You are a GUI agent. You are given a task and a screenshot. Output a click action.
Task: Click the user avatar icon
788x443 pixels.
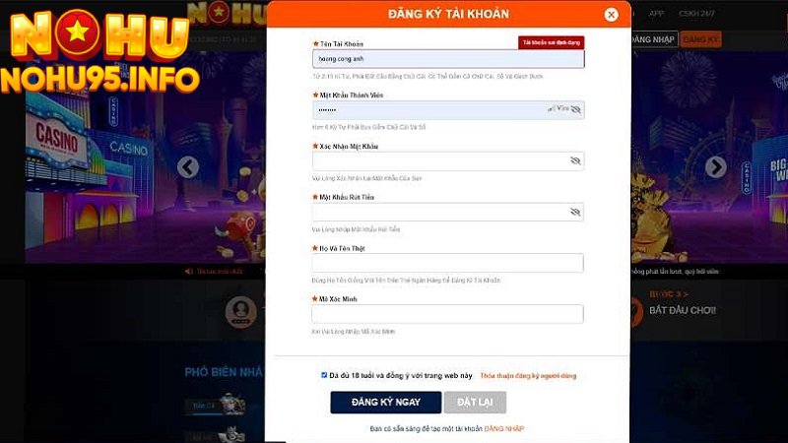[x=240, y=311]
